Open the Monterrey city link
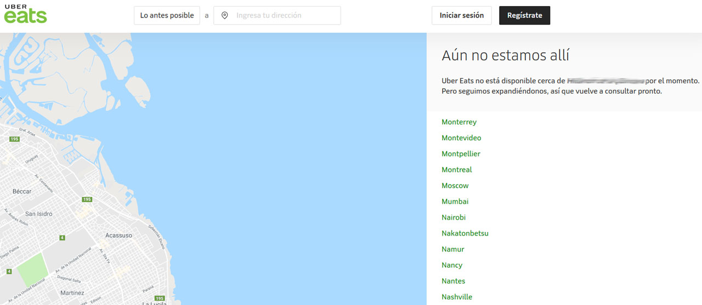 [459, 122]
